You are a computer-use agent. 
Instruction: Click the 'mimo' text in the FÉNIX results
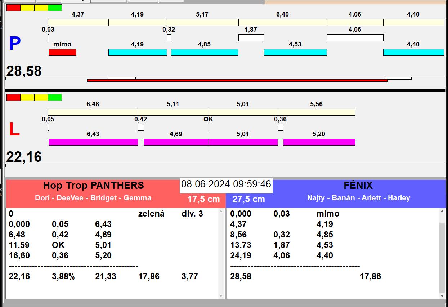click(x=328, y=214)
